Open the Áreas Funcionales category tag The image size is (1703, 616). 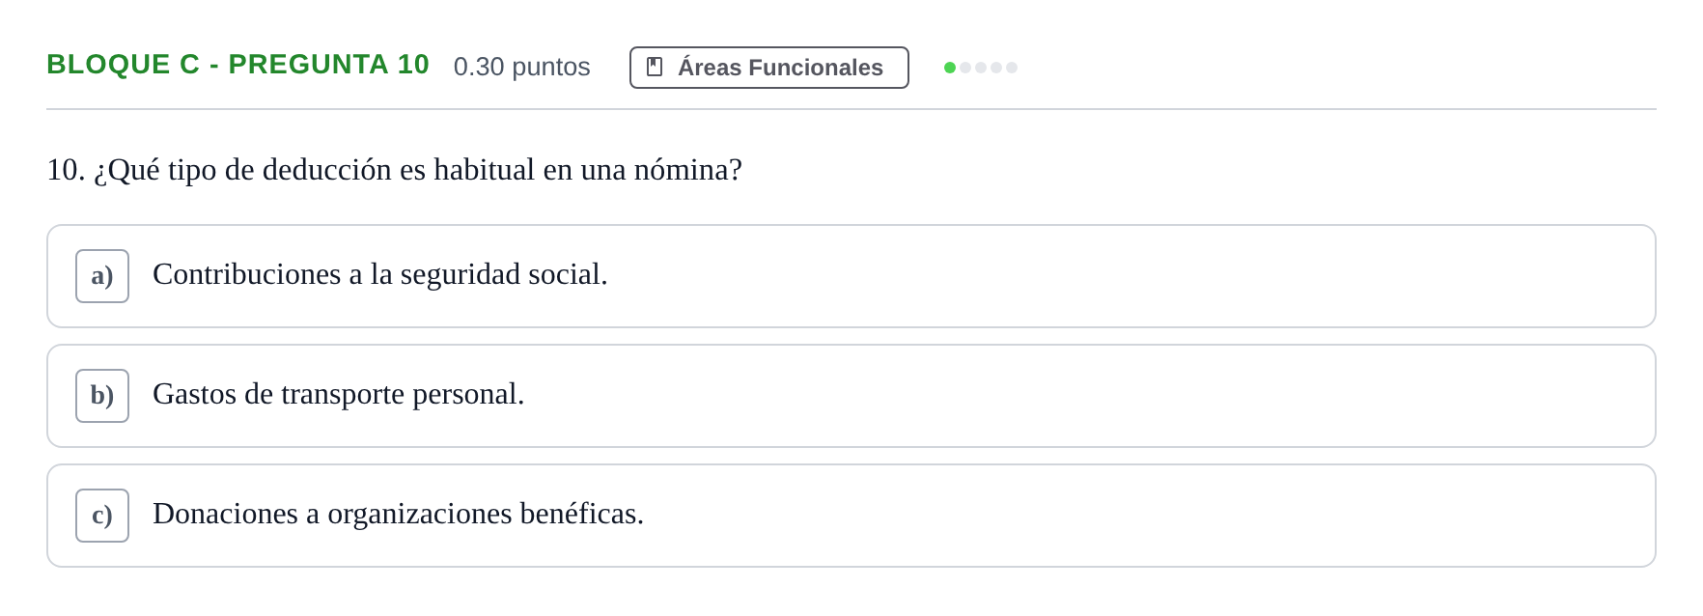769,68
